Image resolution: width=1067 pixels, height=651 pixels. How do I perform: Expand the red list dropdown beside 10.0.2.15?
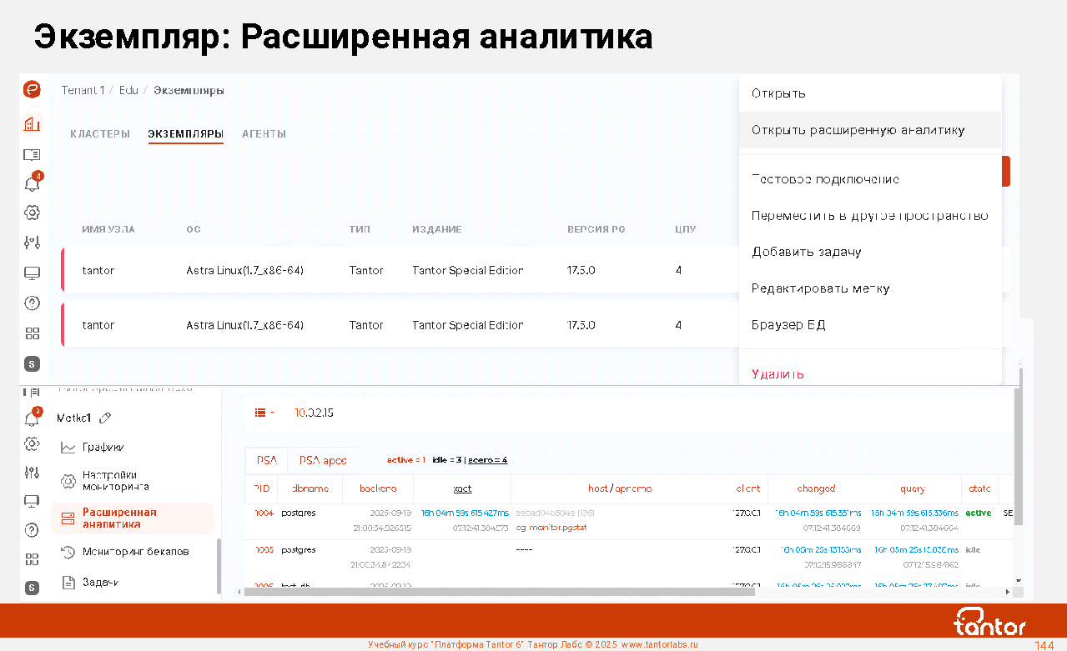click(264, 413)
